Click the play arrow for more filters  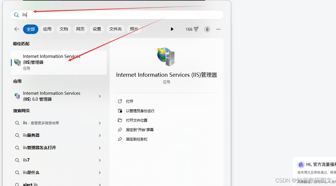(172, 29)
